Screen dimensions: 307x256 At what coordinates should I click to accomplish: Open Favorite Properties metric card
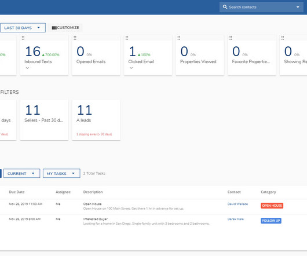pyautogui.click(x=252, y=56)
